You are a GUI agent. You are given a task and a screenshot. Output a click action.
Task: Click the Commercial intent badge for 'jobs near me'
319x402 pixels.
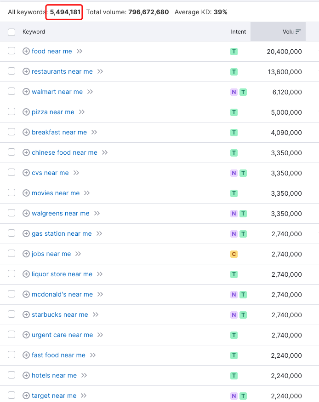tap(234, 254)
